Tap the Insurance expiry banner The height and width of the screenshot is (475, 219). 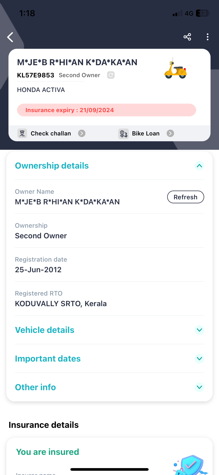pyautogui.click(x=106, y=110)
